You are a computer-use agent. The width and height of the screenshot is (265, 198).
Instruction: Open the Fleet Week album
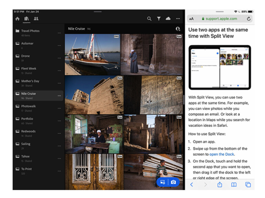tap(39, 71)
